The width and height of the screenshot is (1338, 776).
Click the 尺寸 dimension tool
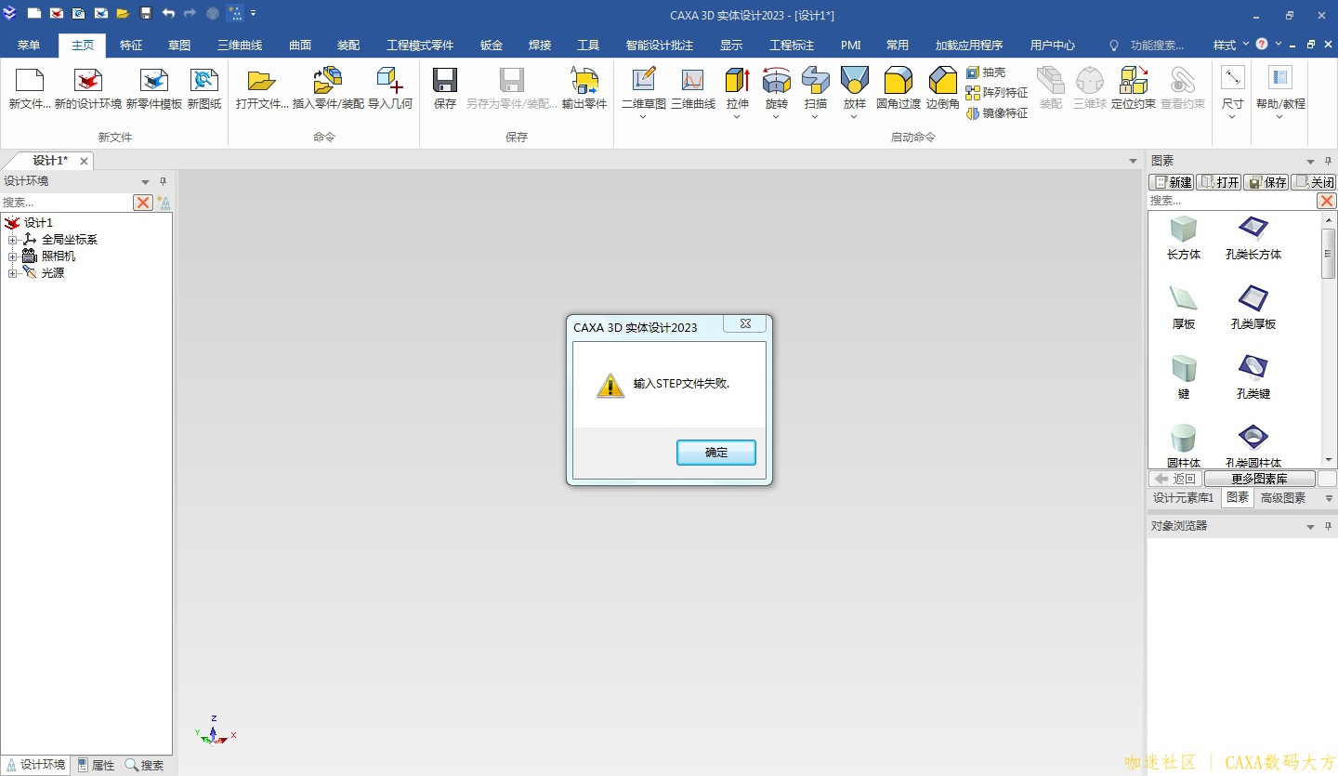1233,89
